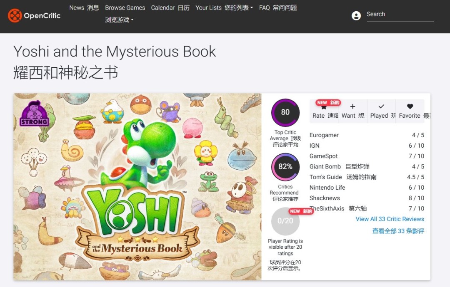
Task: Open the FAQ page
Action: click(278, 8)
